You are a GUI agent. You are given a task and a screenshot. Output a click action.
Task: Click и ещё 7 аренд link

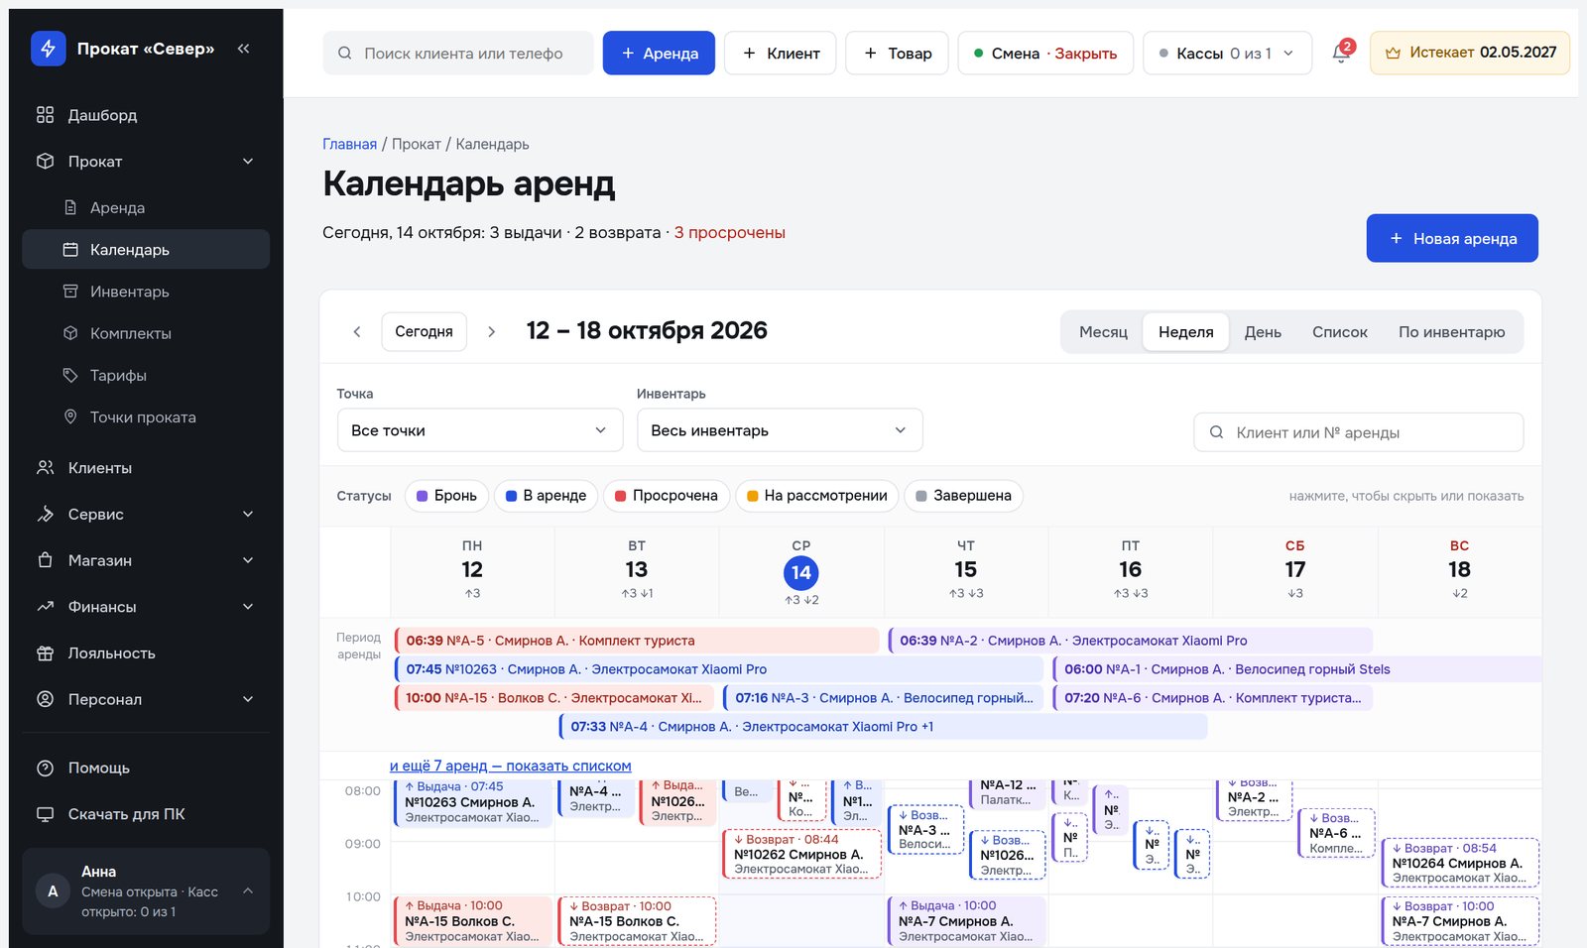point(510,766)
